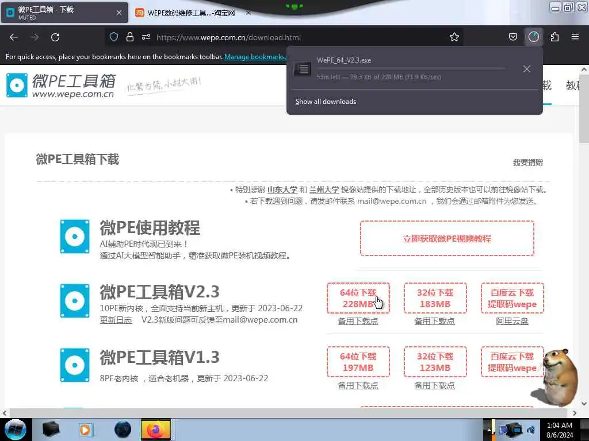Click the network monitor tray icon
This screenshot has width=589, height=441.
[513, 430]
